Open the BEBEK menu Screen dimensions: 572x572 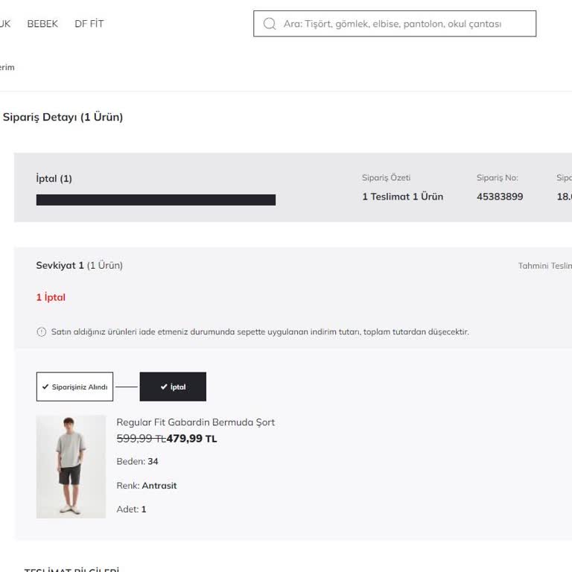tap(42, 24)
